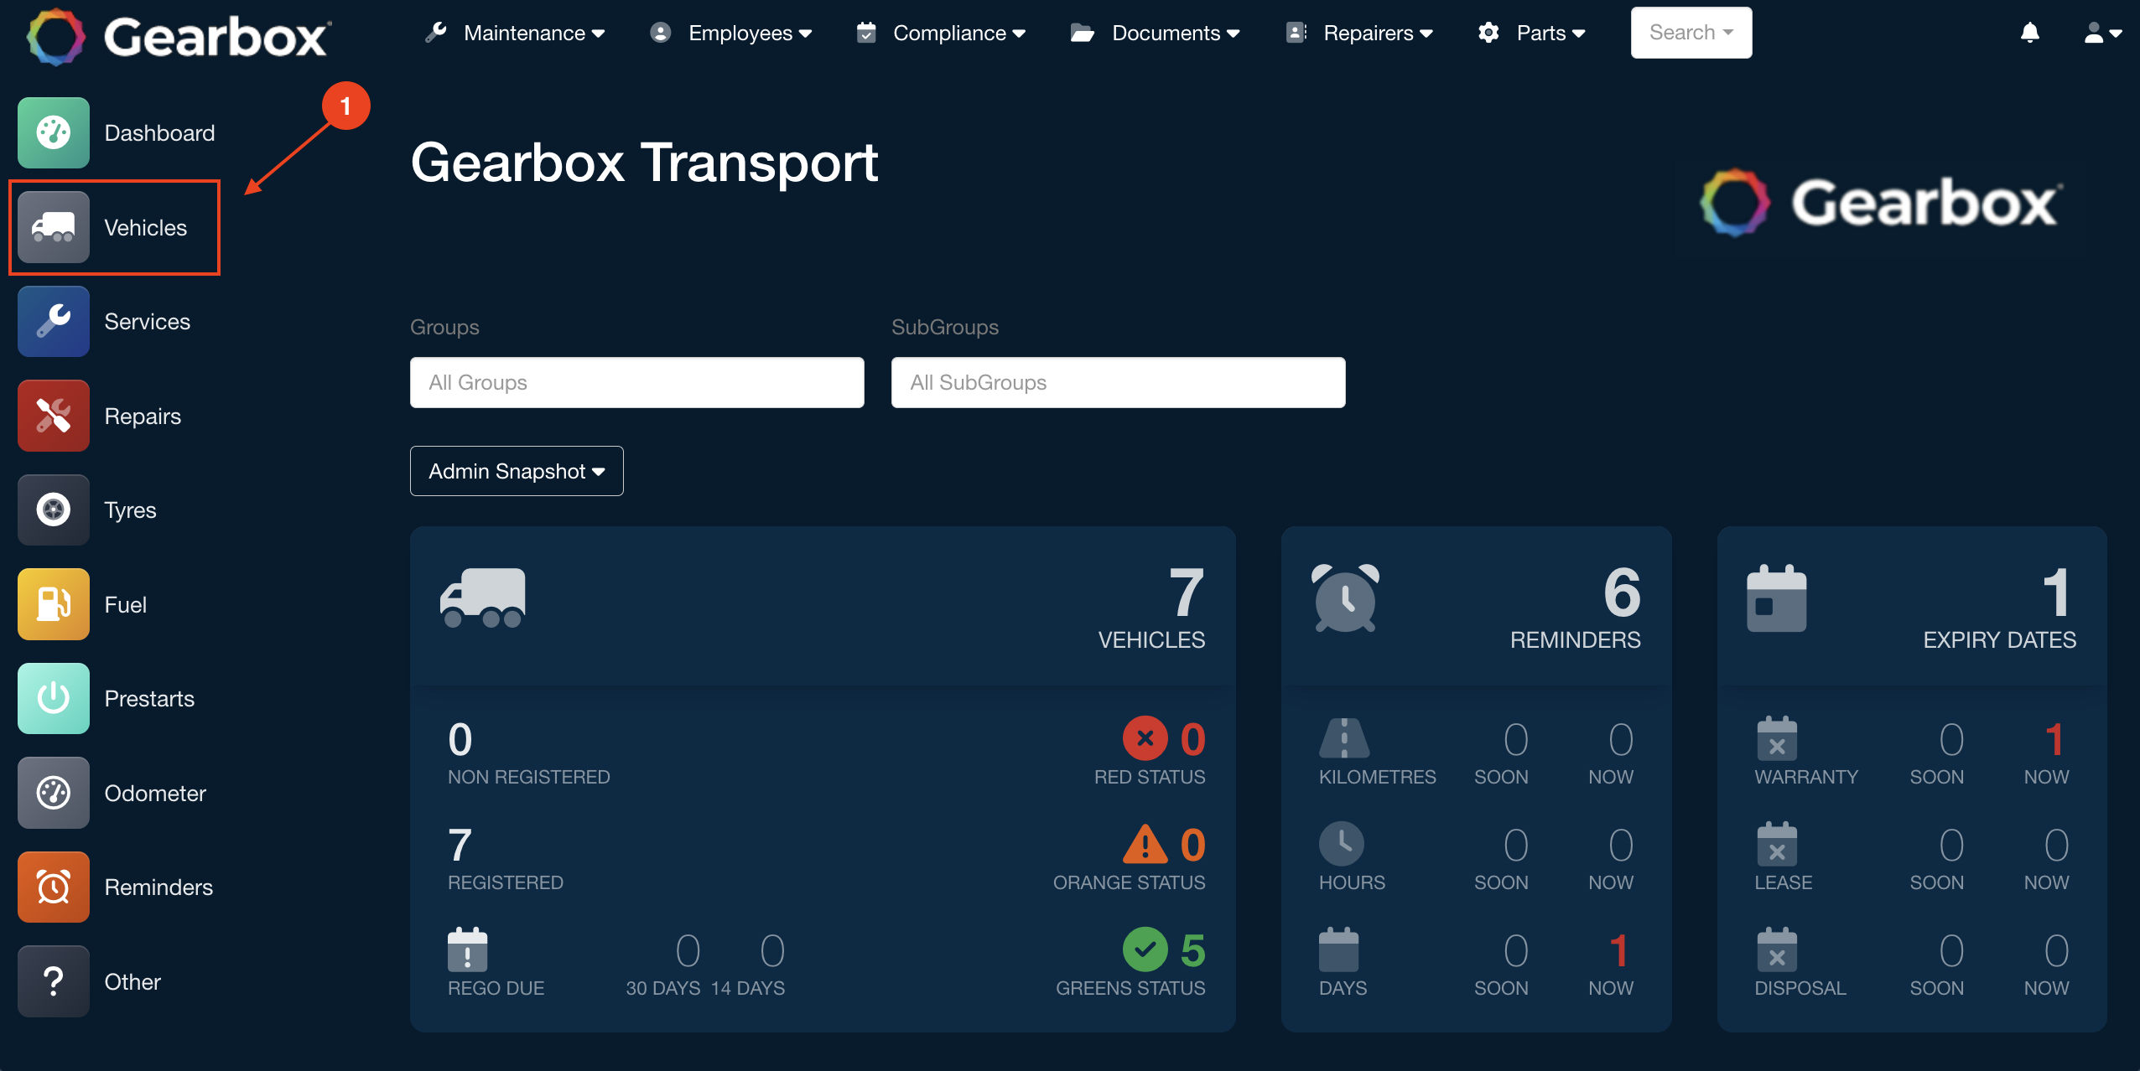
Task: Click the Lease calendar-x icon
Action: [1777, 844]
